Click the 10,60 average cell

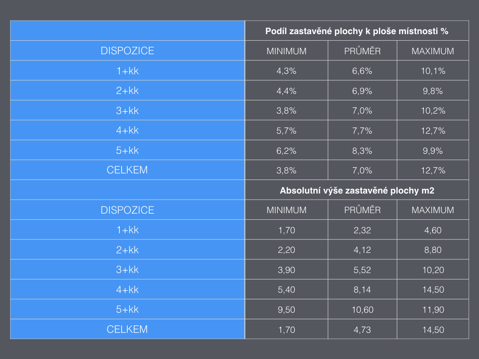(362, 310)
